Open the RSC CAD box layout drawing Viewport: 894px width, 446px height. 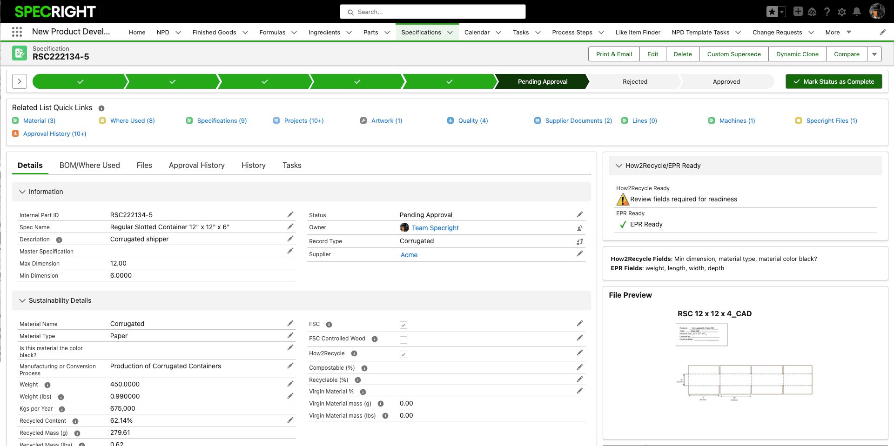[x=745, y=382]
